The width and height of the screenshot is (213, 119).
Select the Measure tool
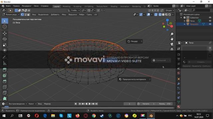point(5,63)
